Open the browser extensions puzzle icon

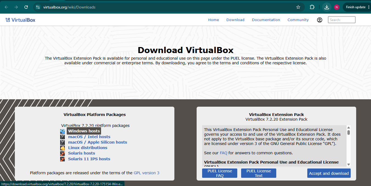312,7
